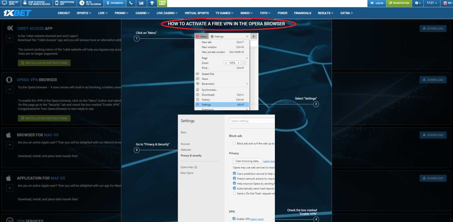This screenshot has height=222, width=453.
Task: Open Desktop Apps from top bar
Action: [x=10, y=3]
